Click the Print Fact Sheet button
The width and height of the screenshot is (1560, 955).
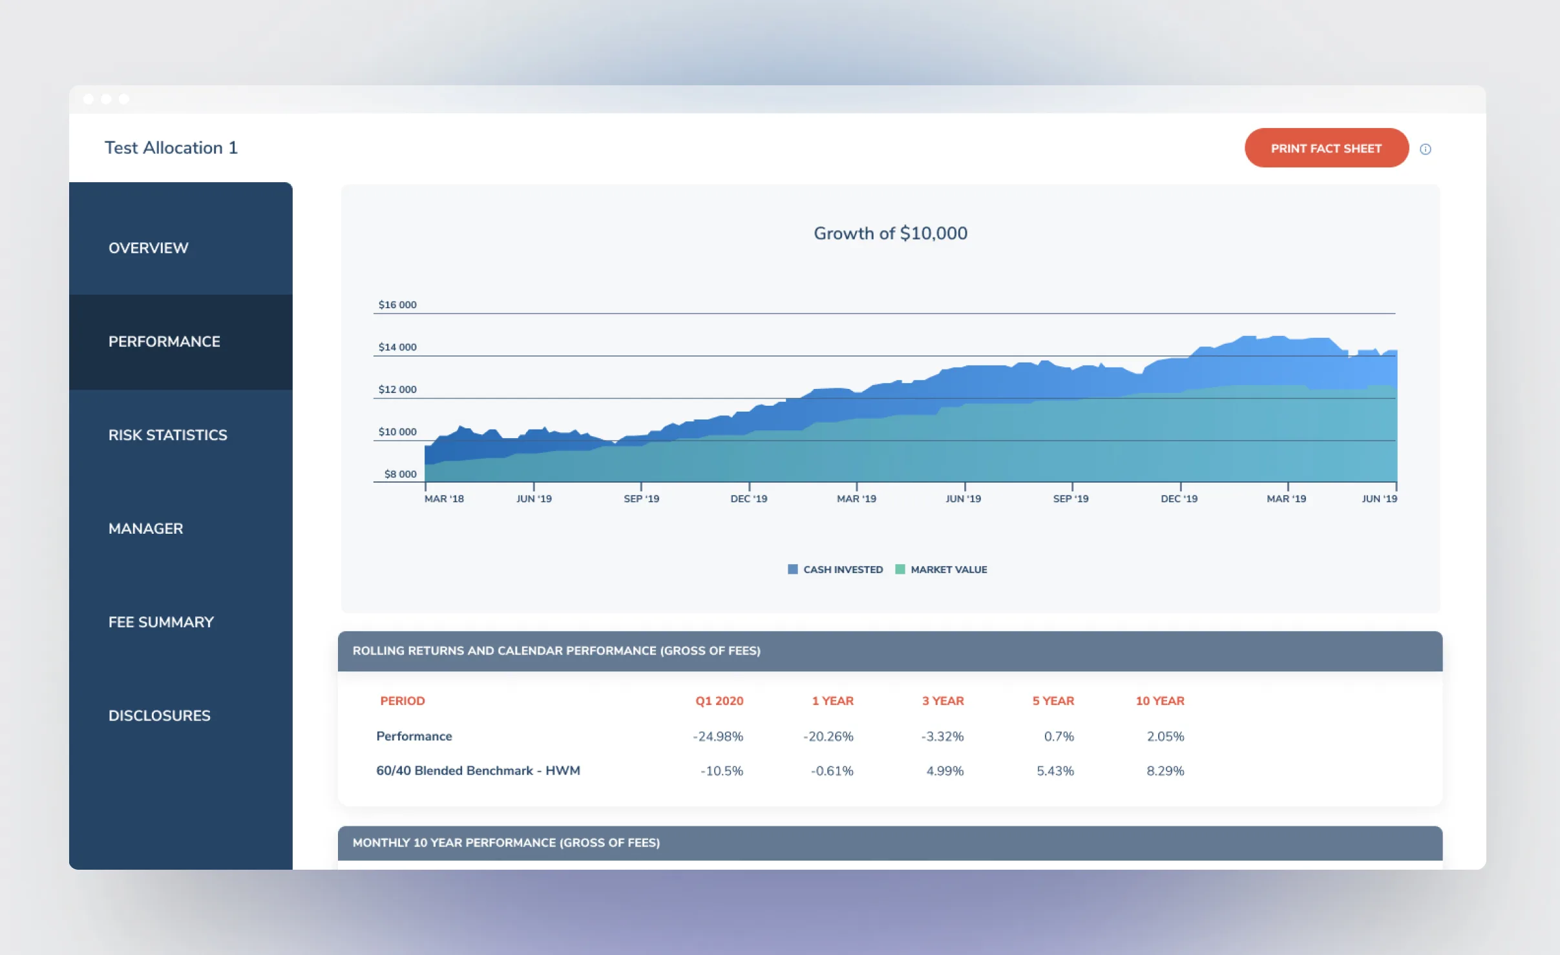[1326, 148]
